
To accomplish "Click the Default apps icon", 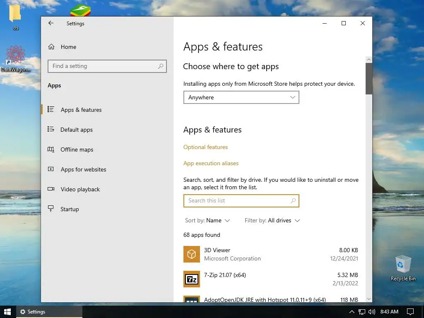I will 51,129.
